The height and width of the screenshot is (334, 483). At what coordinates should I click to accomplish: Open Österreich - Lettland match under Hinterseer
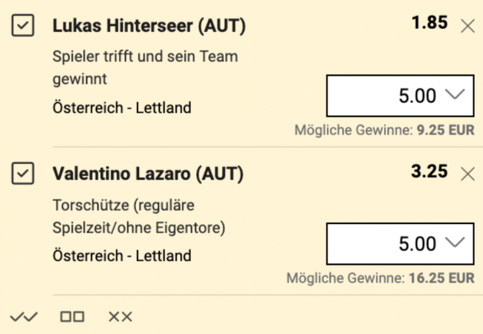pyautogui.click(x=122, y=108)
